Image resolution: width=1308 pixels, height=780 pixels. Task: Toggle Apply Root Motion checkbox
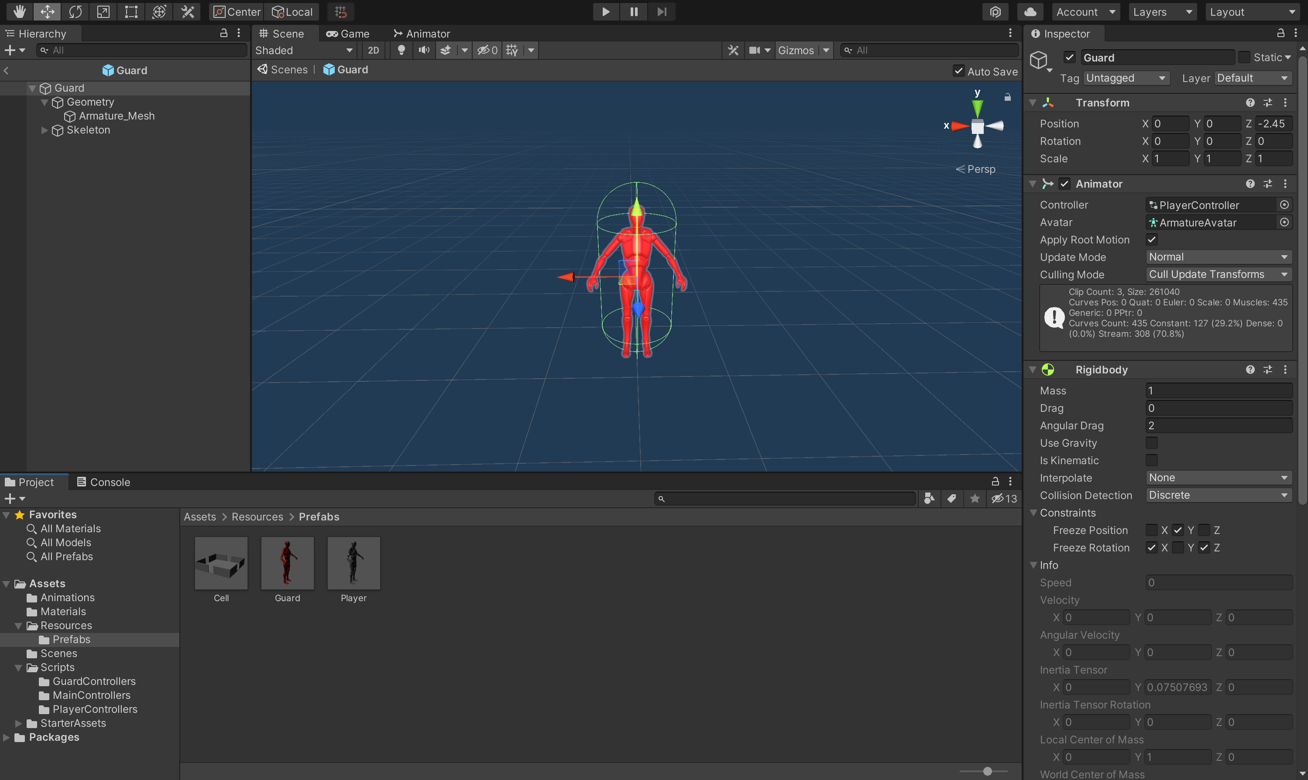coord(1151,239)
